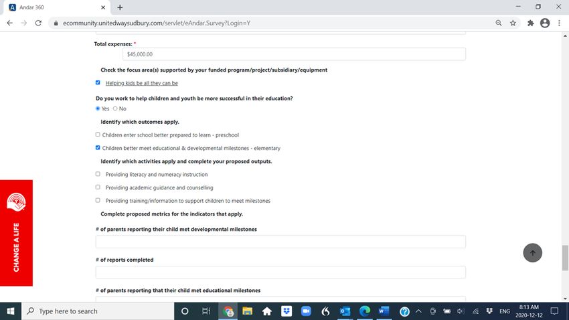Click the red Change a Life banner
This screenshot has height=320, width=569.
pyautogui.click(x=16, y=233)
